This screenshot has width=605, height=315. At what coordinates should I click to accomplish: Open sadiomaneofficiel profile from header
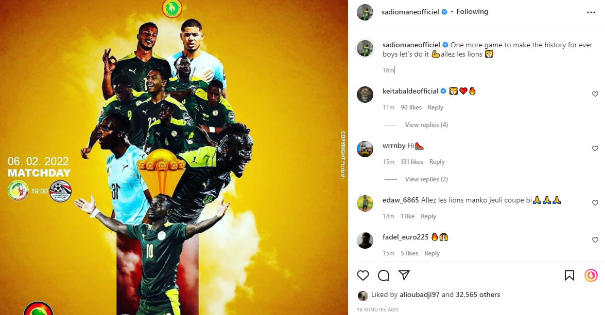[x=410, y=12]
